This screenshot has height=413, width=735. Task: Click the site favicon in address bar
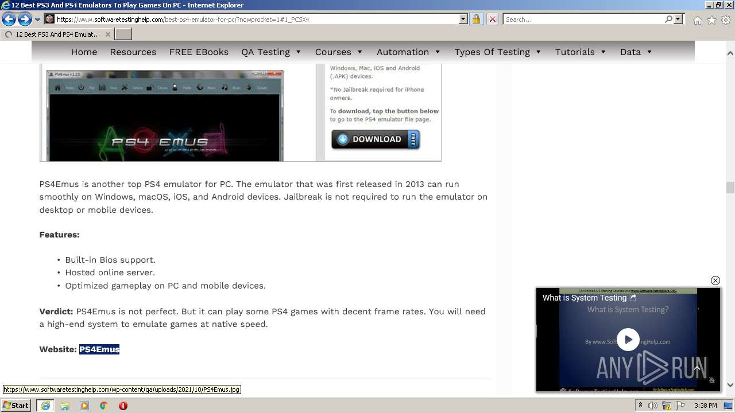(50, 19)
